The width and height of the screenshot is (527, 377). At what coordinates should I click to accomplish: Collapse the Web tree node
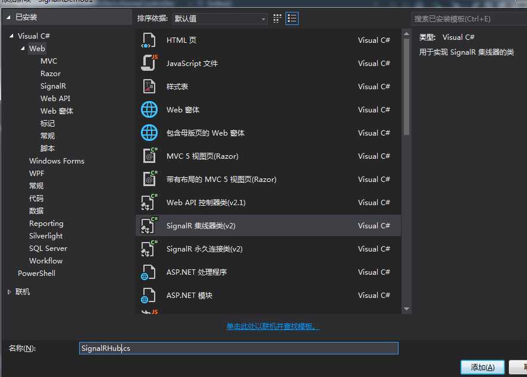[x=23, y=48]
